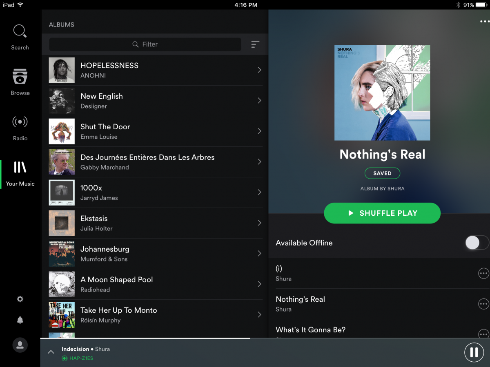490x367 pixels.
Task: Open the Browse icon in sidebar
Action: pyautogui.click(x=20, y=76)
